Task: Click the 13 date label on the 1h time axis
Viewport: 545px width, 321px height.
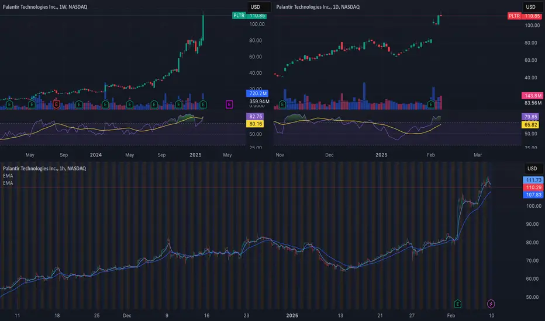Action: point(340,315)
